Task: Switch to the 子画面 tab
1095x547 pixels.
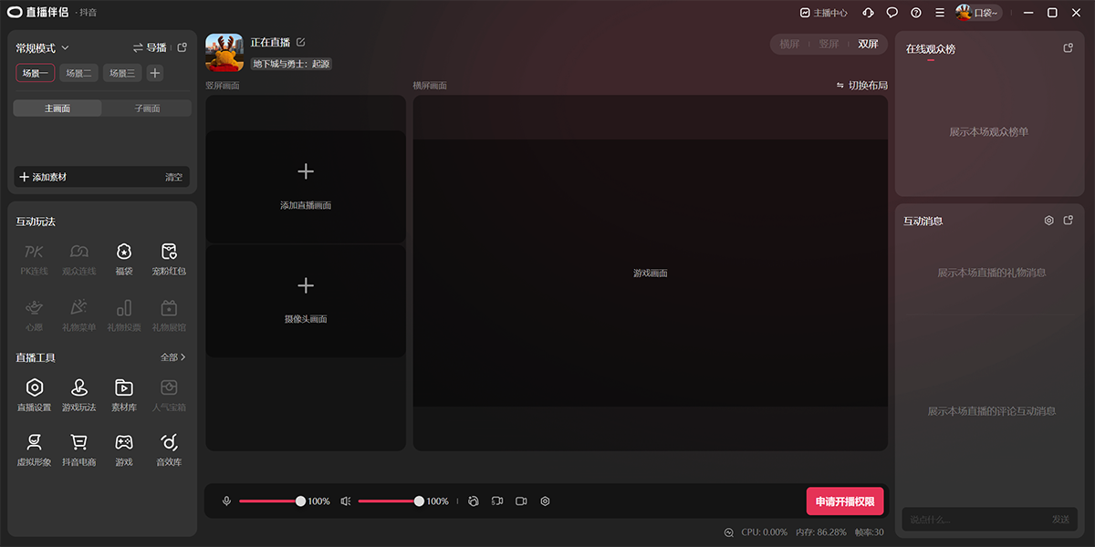Action: point(146,107)
